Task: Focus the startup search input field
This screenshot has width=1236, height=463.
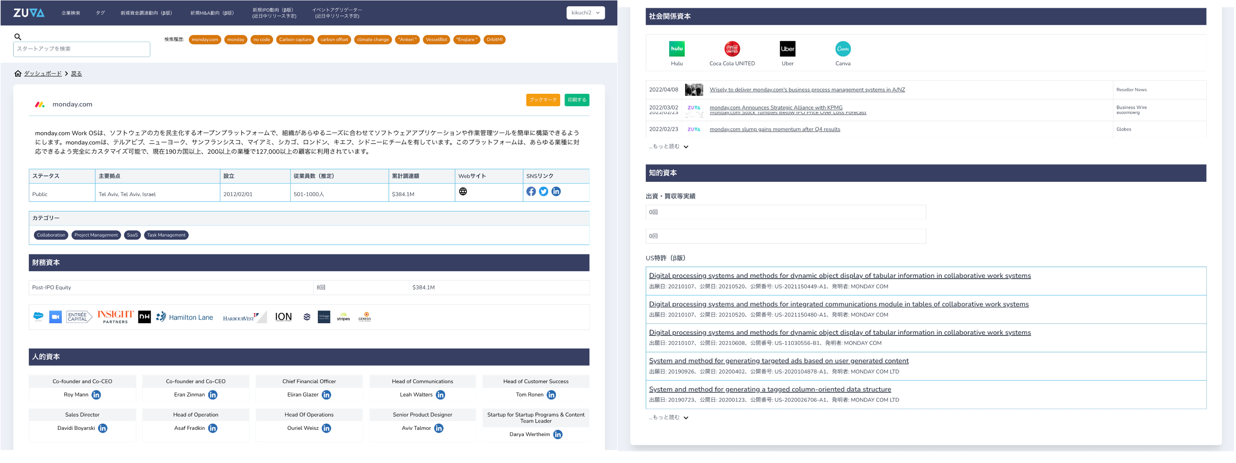Action: pyautogui.click(x=82, y=49)
